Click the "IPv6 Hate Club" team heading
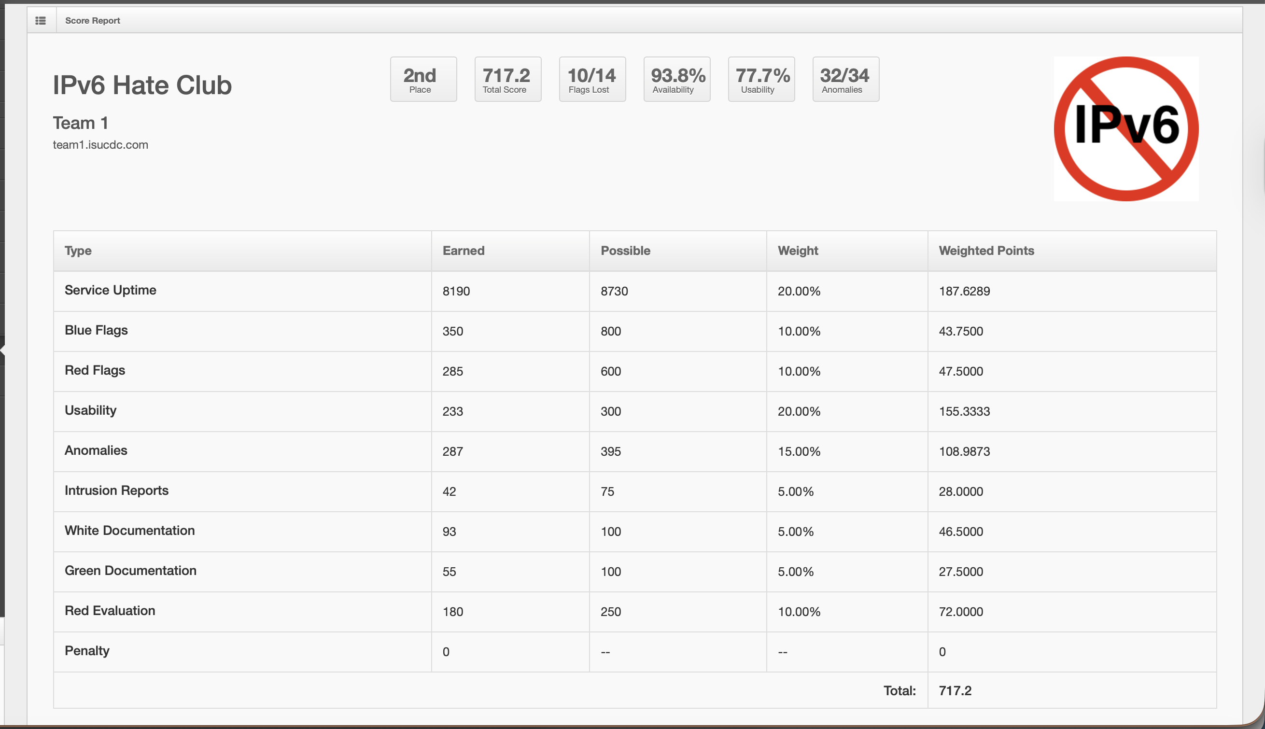 [142, 84]
